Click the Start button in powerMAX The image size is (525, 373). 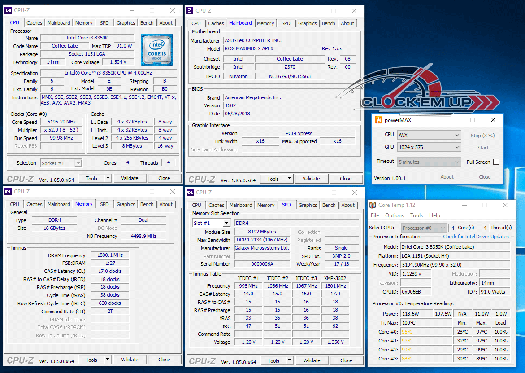(483, 148)
